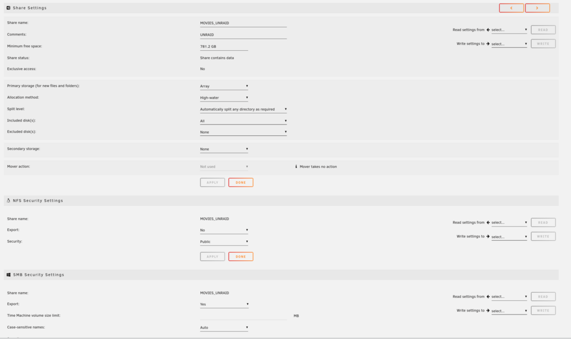571x339 pixels.
Task: Click Apply button in NFS Security Settings
Action: [x=212, y=257]
